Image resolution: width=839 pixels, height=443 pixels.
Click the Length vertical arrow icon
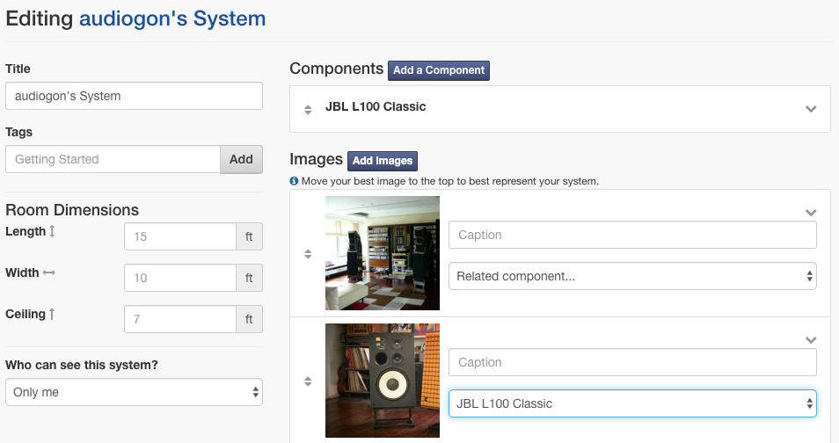pos(52,231)
